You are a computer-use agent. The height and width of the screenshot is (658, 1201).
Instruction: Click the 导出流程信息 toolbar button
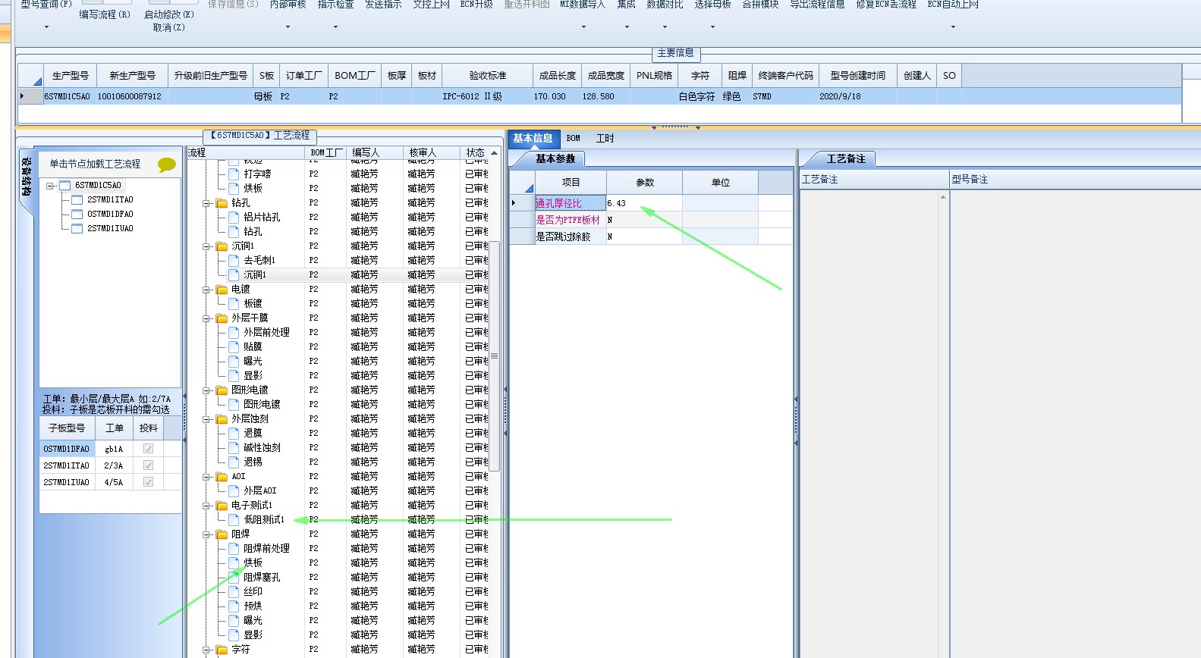(817, 5)
